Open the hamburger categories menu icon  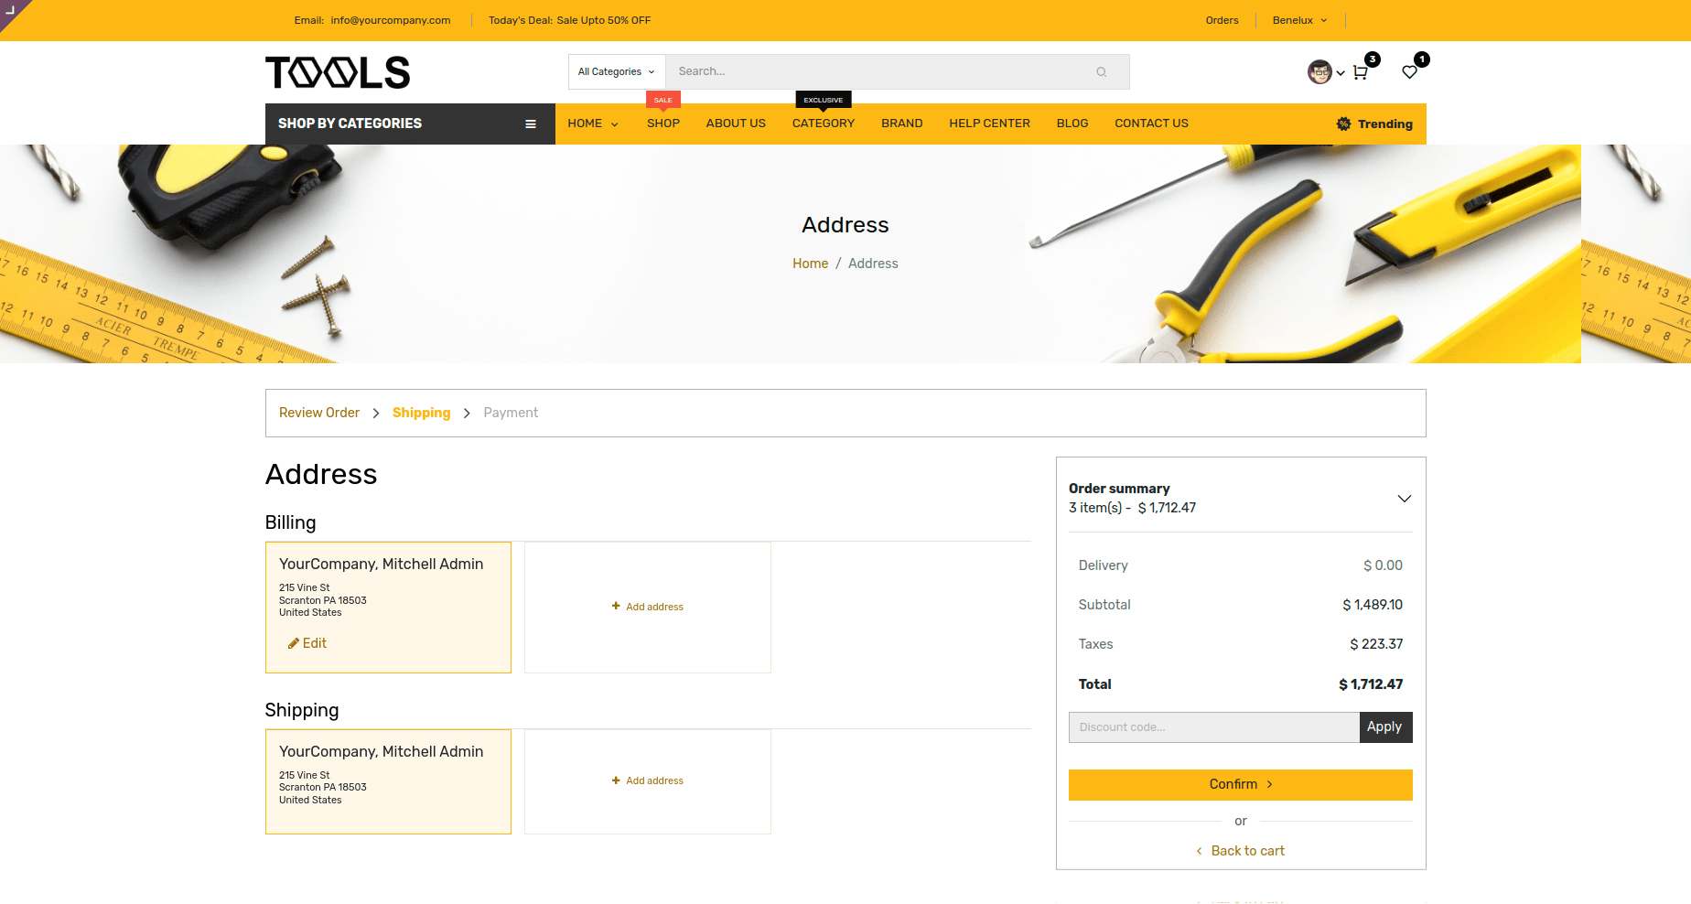pos(531,124)
